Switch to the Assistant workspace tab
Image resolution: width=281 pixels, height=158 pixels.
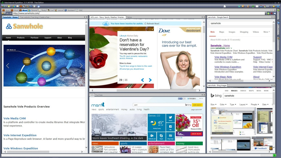click(70, 10)
